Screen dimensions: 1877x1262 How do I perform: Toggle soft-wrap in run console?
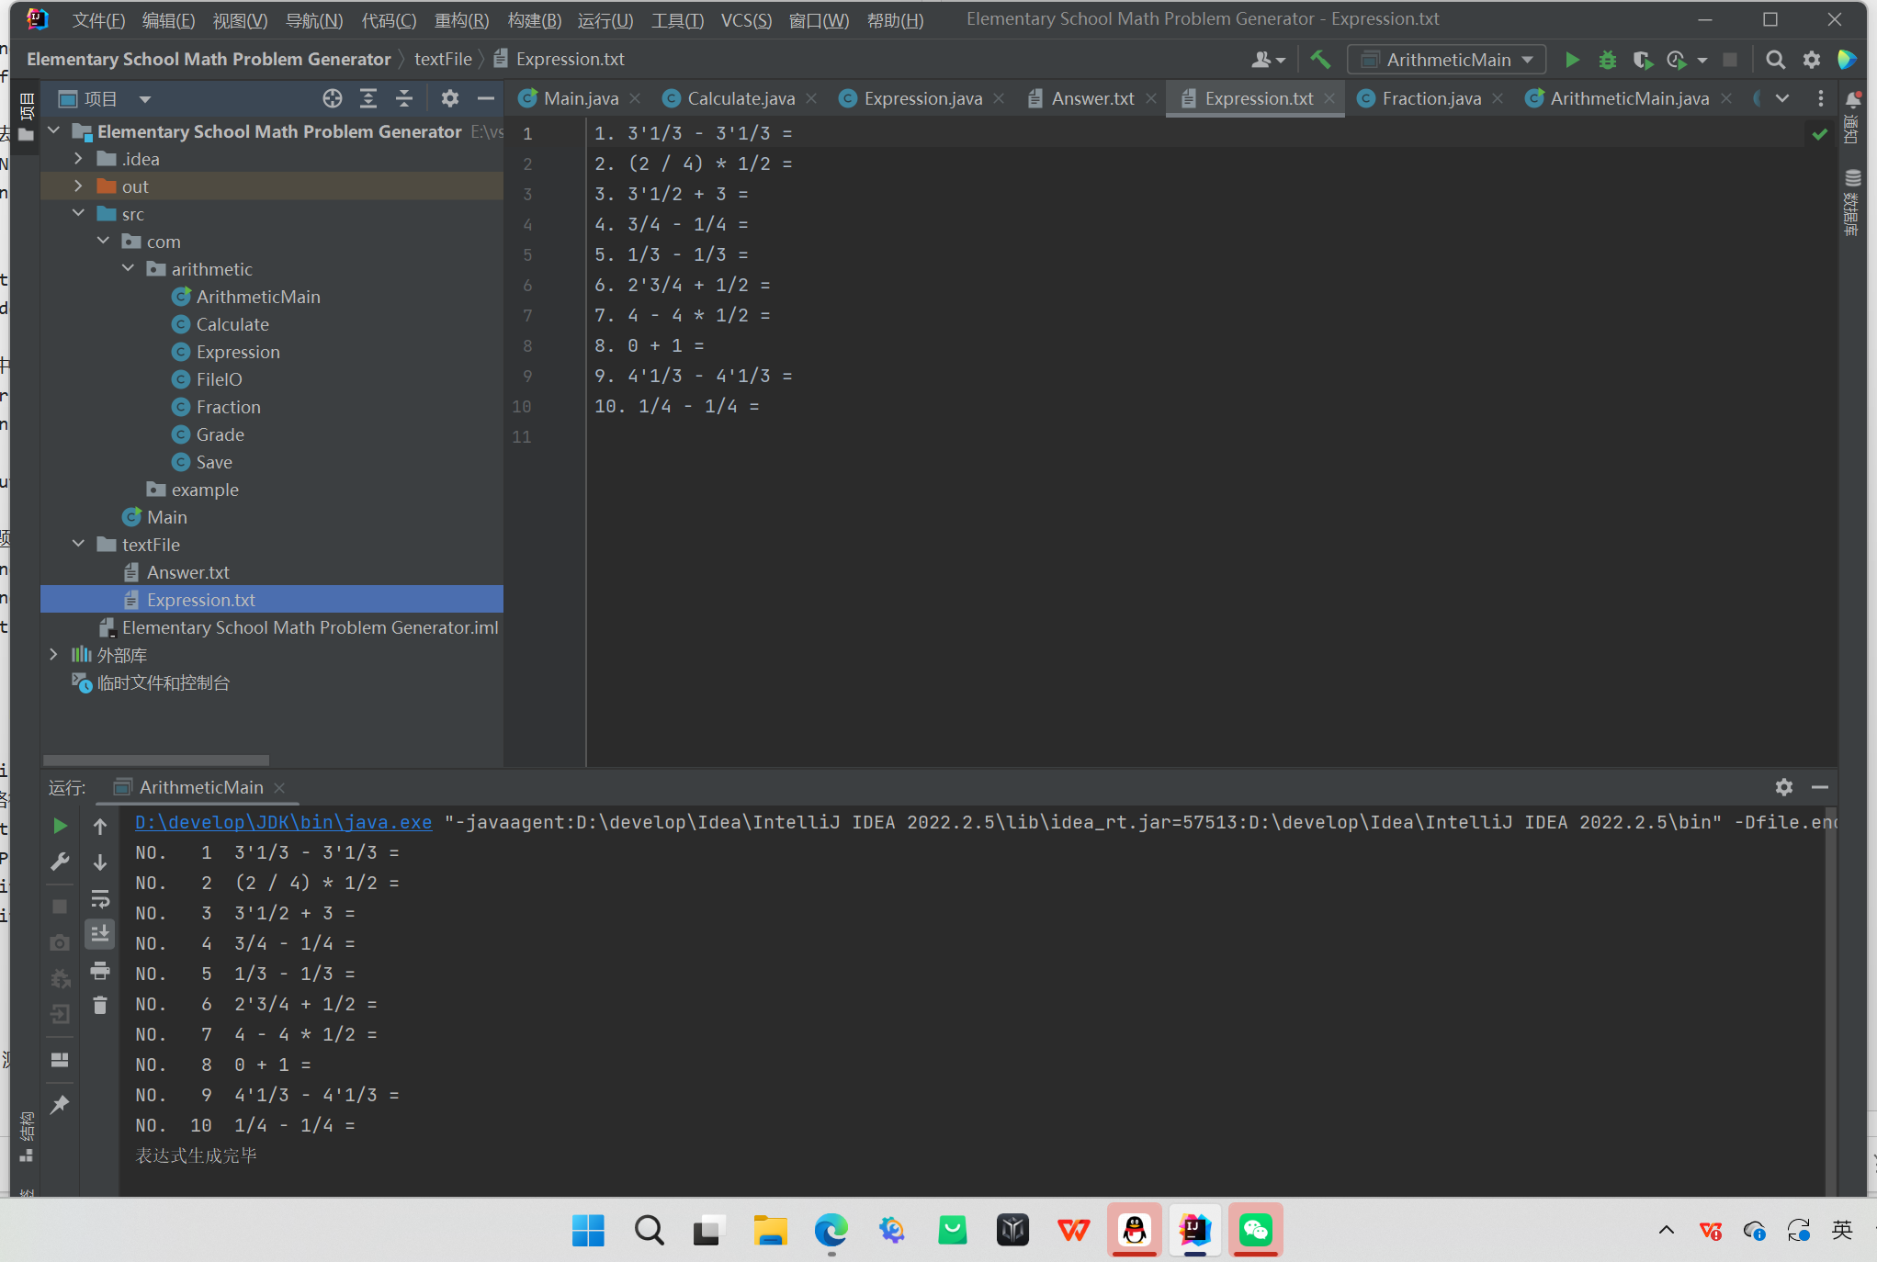(100, 898)
